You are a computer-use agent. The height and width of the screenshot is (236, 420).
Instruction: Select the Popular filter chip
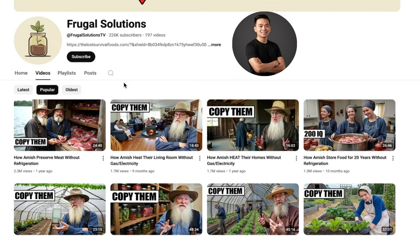[47, 89]
